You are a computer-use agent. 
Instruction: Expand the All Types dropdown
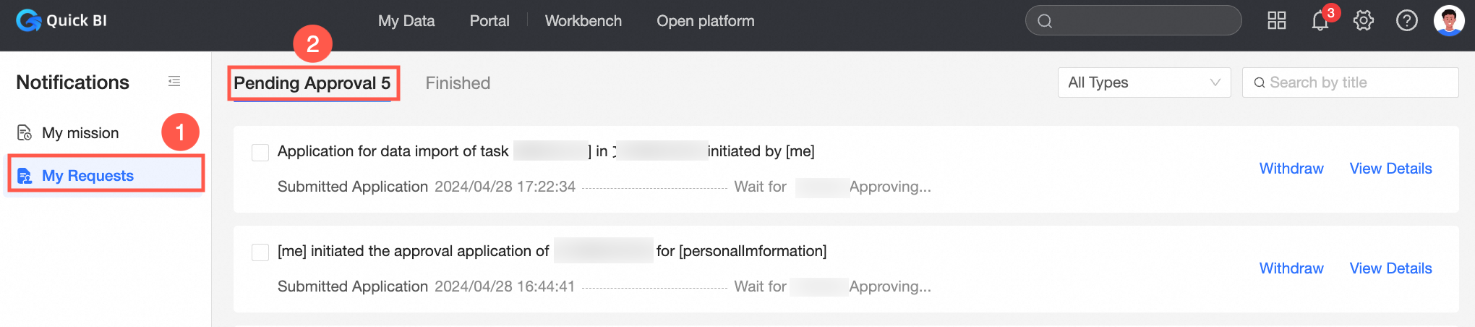(1144, 82)
